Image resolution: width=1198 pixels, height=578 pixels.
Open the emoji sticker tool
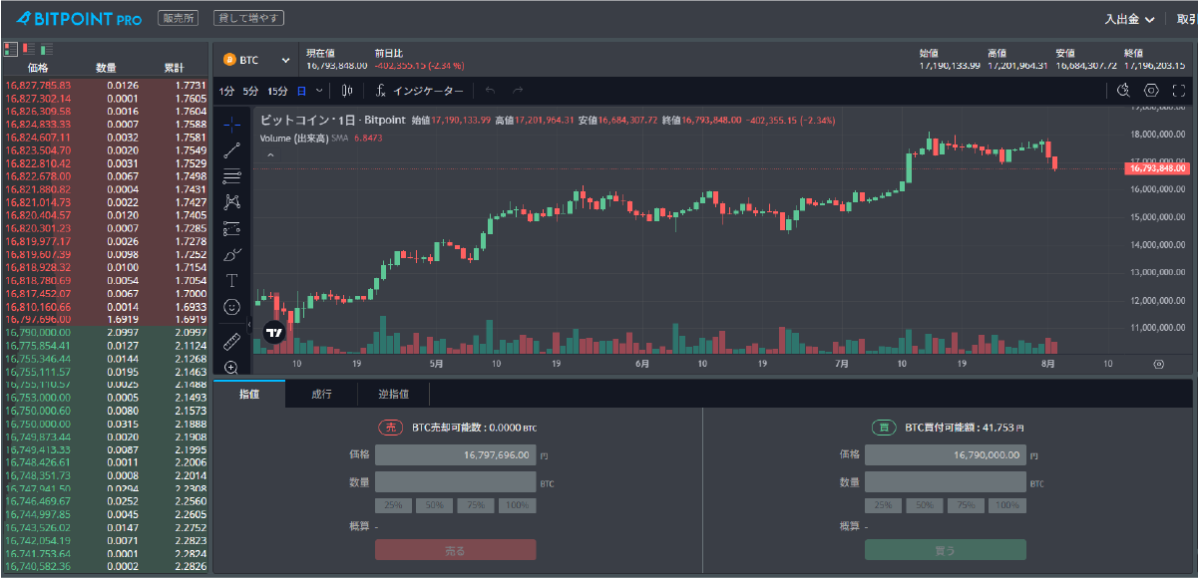coord(232,306)
